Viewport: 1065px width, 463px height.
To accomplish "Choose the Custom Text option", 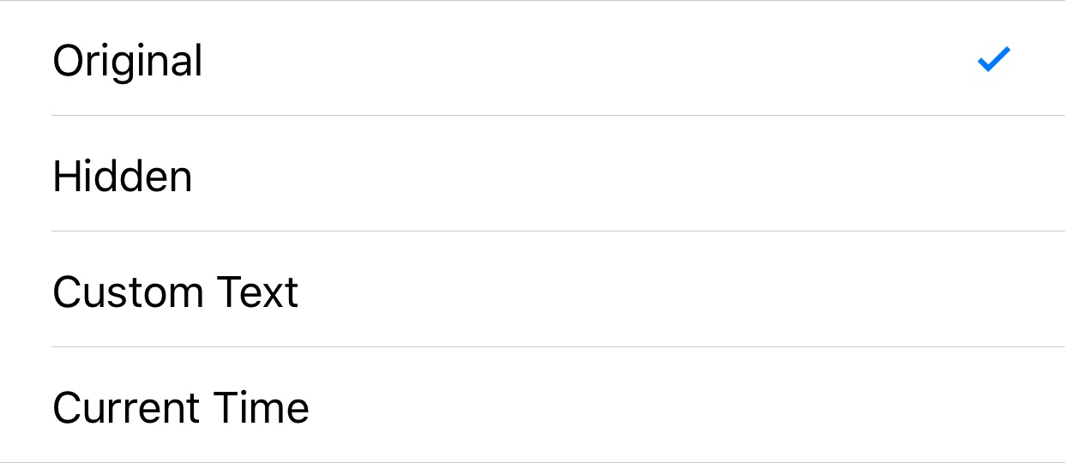I will [x=532, y=289].
